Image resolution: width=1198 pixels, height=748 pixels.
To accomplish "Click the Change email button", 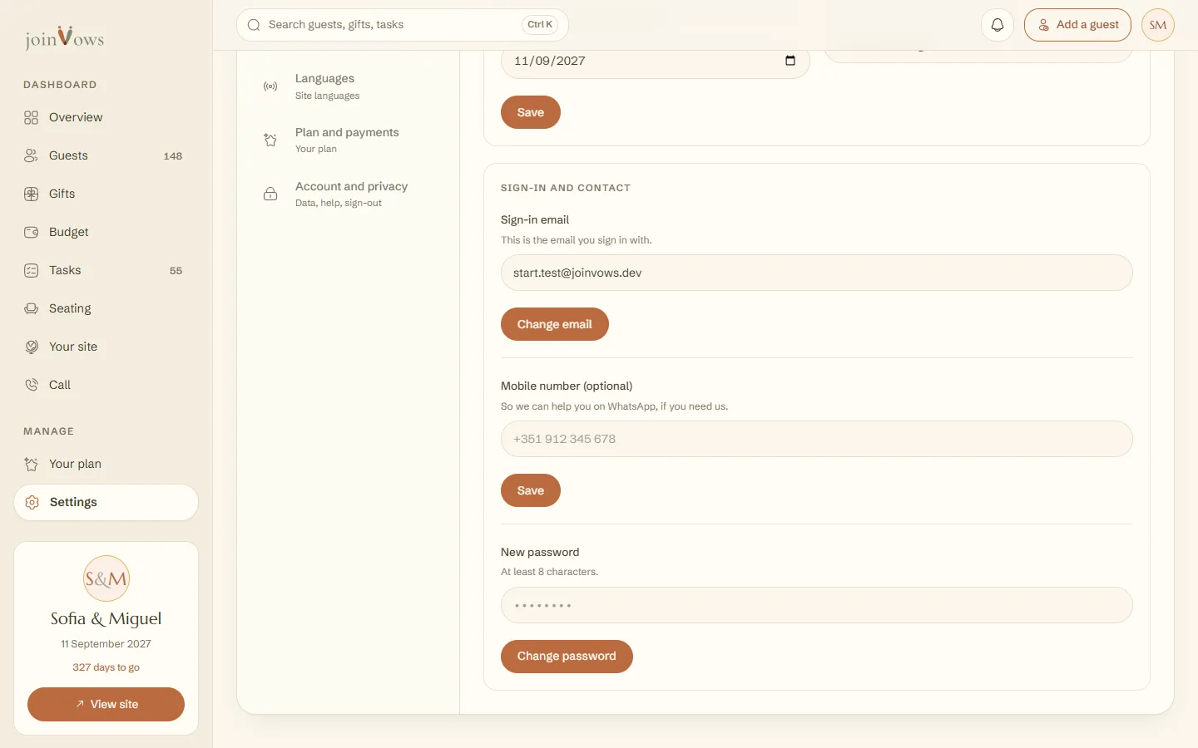I will [x=555, y=324].
